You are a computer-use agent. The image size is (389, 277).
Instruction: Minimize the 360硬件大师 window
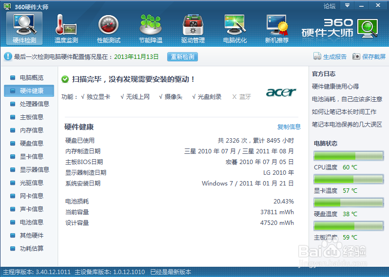pos(362,5)
